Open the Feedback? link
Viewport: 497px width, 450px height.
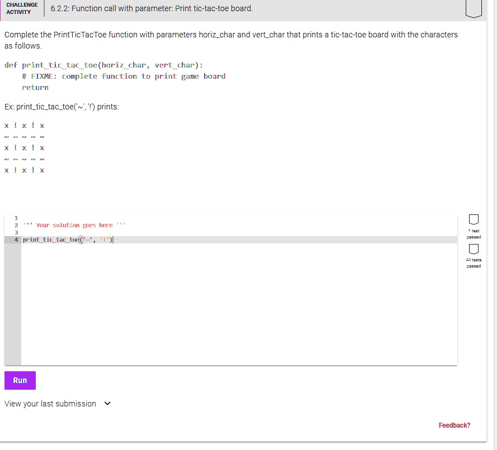454,425
